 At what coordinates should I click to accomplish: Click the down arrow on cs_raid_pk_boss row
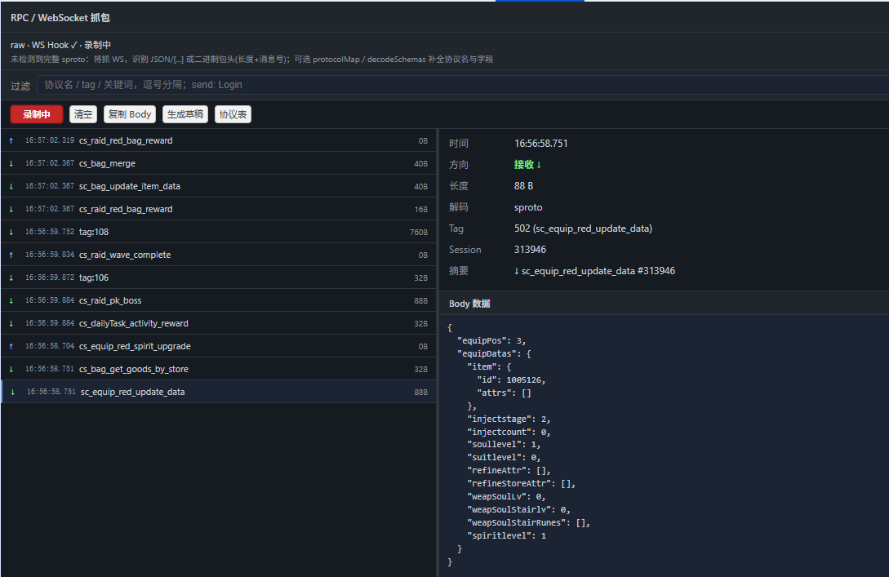(11, 300)
